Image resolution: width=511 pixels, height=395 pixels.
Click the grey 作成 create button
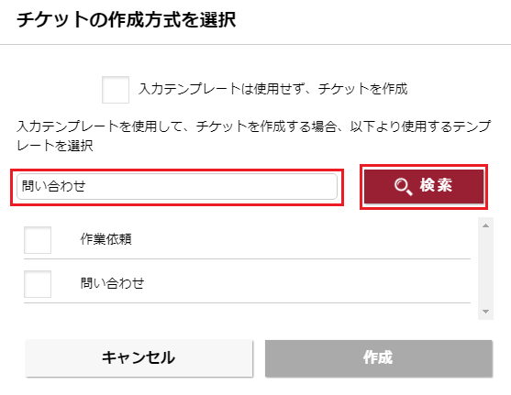(378, 358)
